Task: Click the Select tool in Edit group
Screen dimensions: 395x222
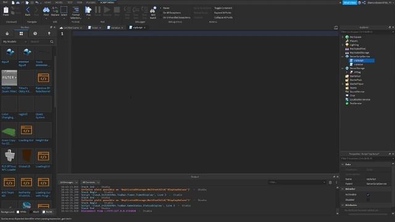Action: click(x=64, y=12)
